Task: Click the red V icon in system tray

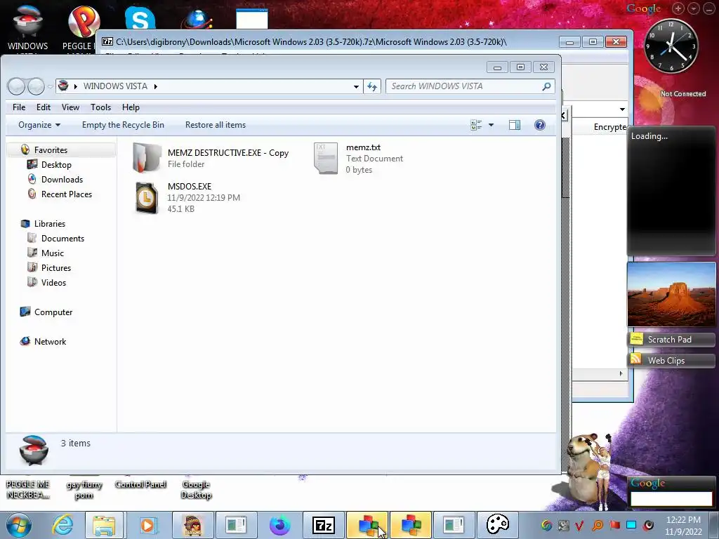Action: tap(579, 525)
